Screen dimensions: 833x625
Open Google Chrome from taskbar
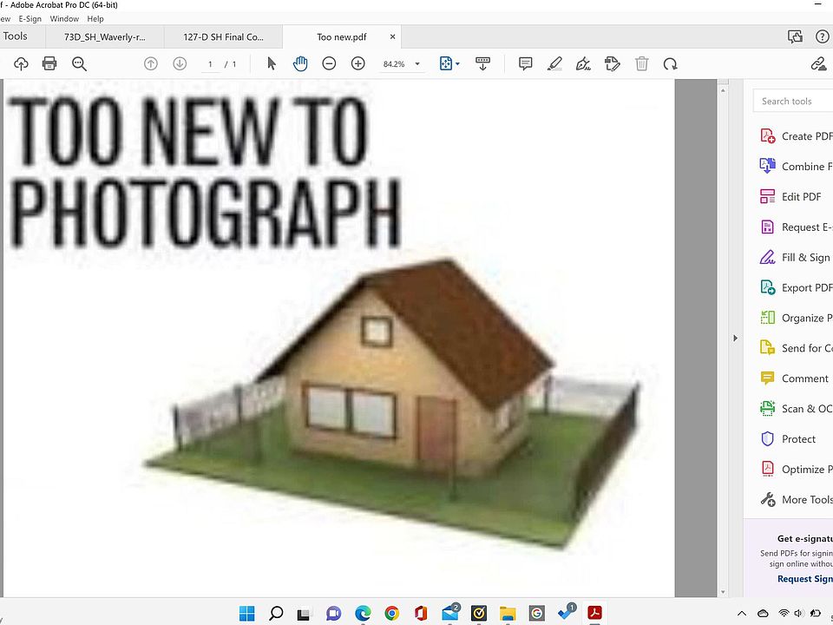click(x=391, y=614)
